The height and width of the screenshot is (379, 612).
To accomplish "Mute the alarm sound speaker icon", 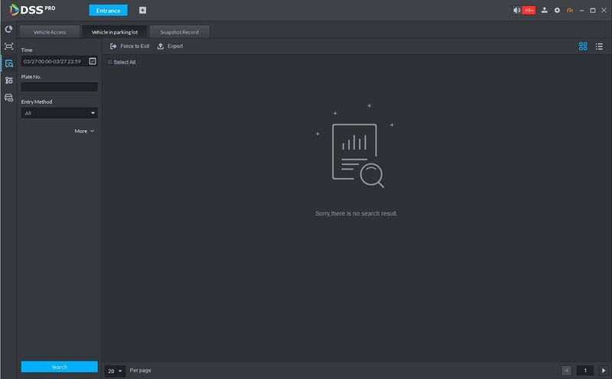I will [x=517, y=11].
